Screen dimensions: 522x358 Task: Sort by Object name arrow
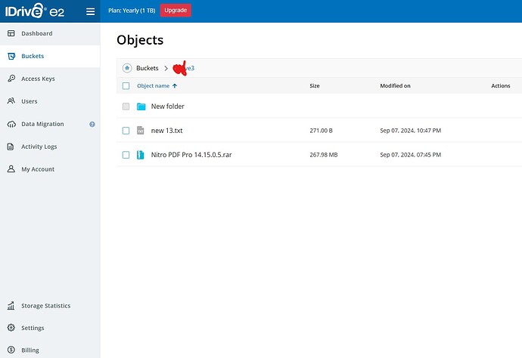(176, 86)
